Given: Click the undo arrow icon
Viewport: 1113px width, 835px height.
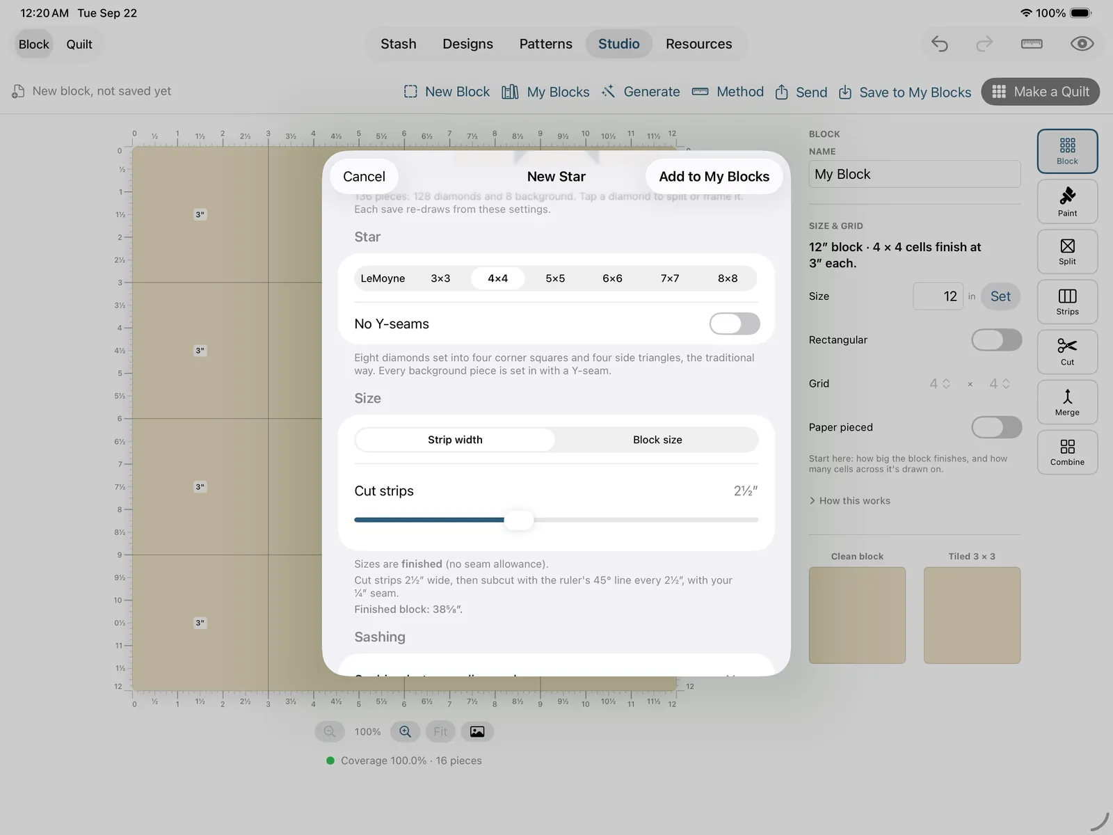Looking at the screenshot, I should tap(940, 44).
